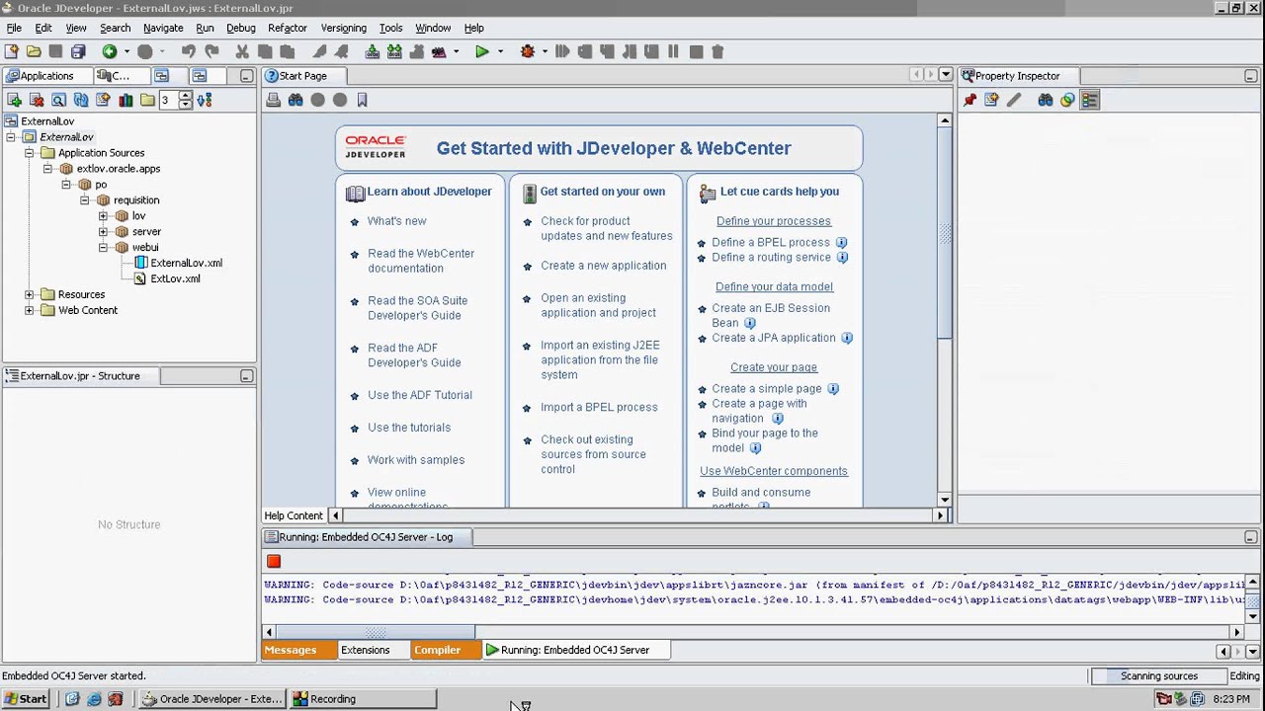Collapse the extlov.oracle.apps package

coord(47,169)
